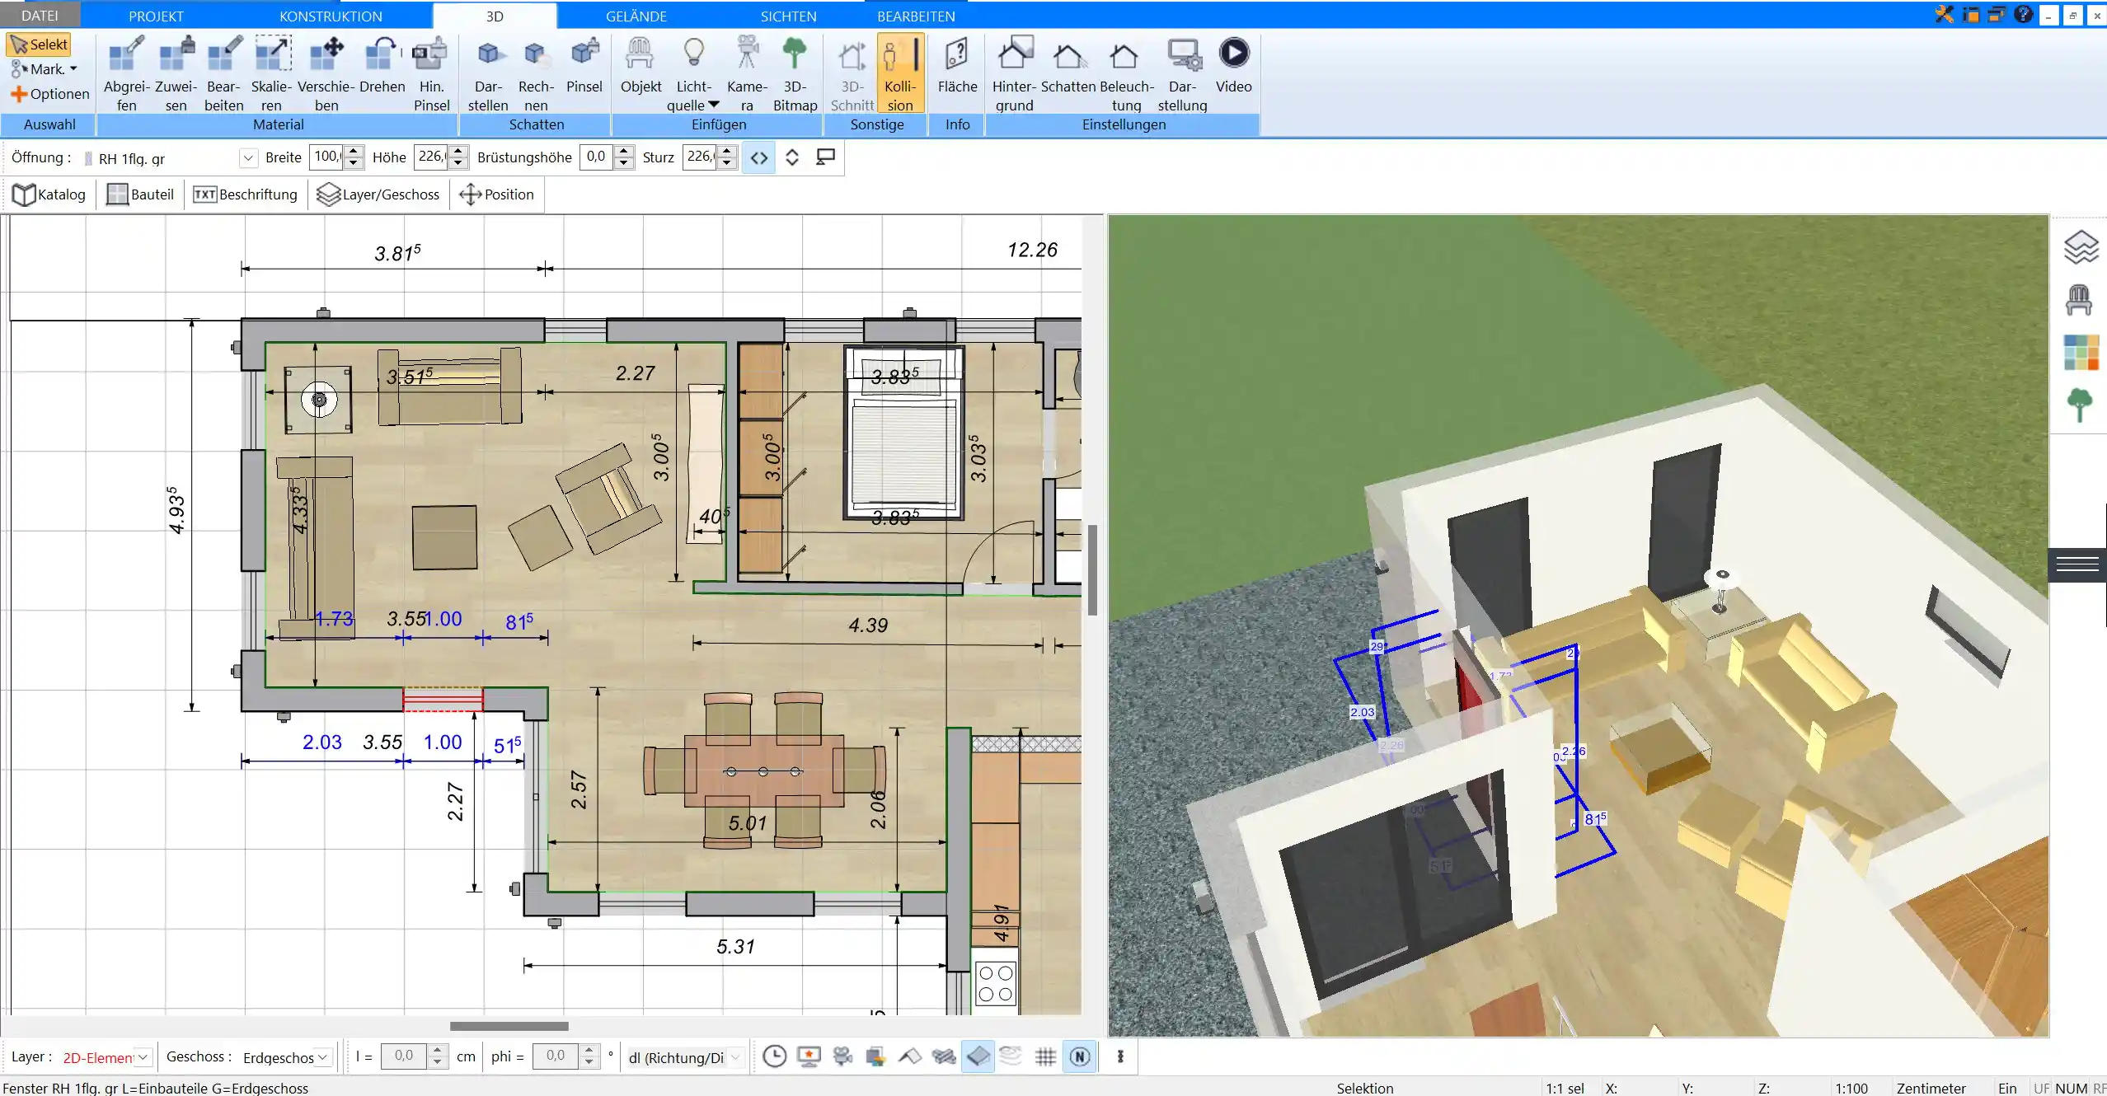Click the Optionen button
This screenshot has width=2107, height=1096.
[49, 94]
